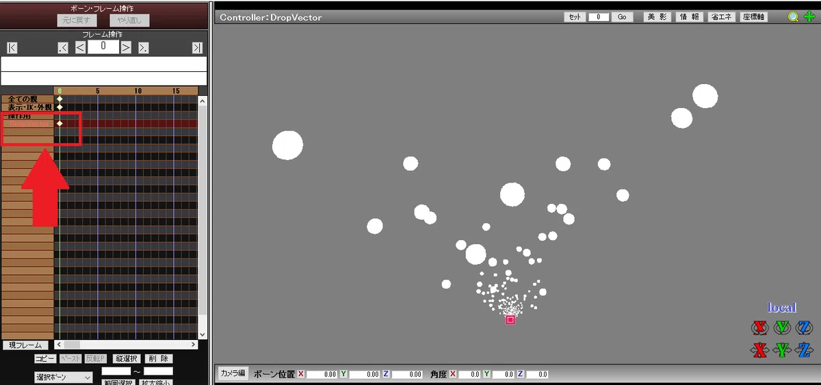
Task: Click the green four-way move camera icon
Action: (809, 17)
